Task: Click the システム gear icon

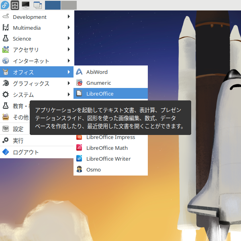Action: pos(6,94)
